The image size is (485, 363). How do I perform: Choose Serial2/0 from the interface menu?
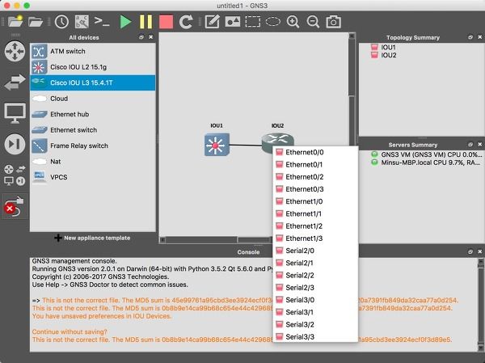315,251
